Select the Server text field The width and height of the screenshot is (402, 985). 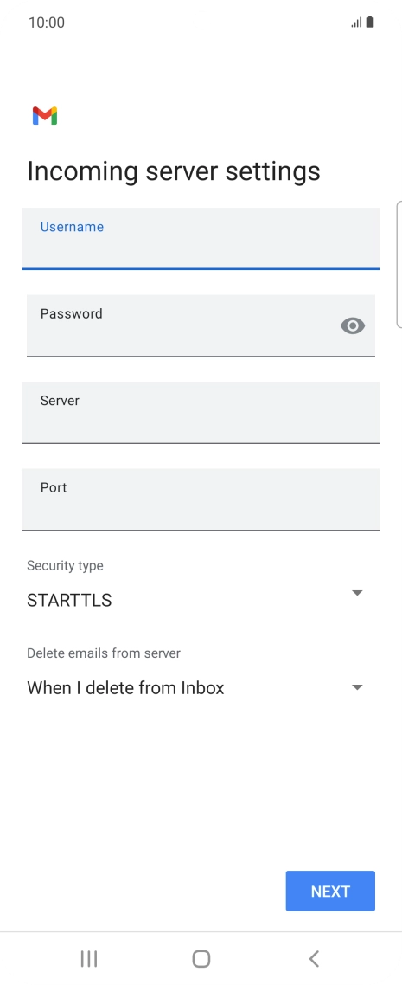pos(201,412)
